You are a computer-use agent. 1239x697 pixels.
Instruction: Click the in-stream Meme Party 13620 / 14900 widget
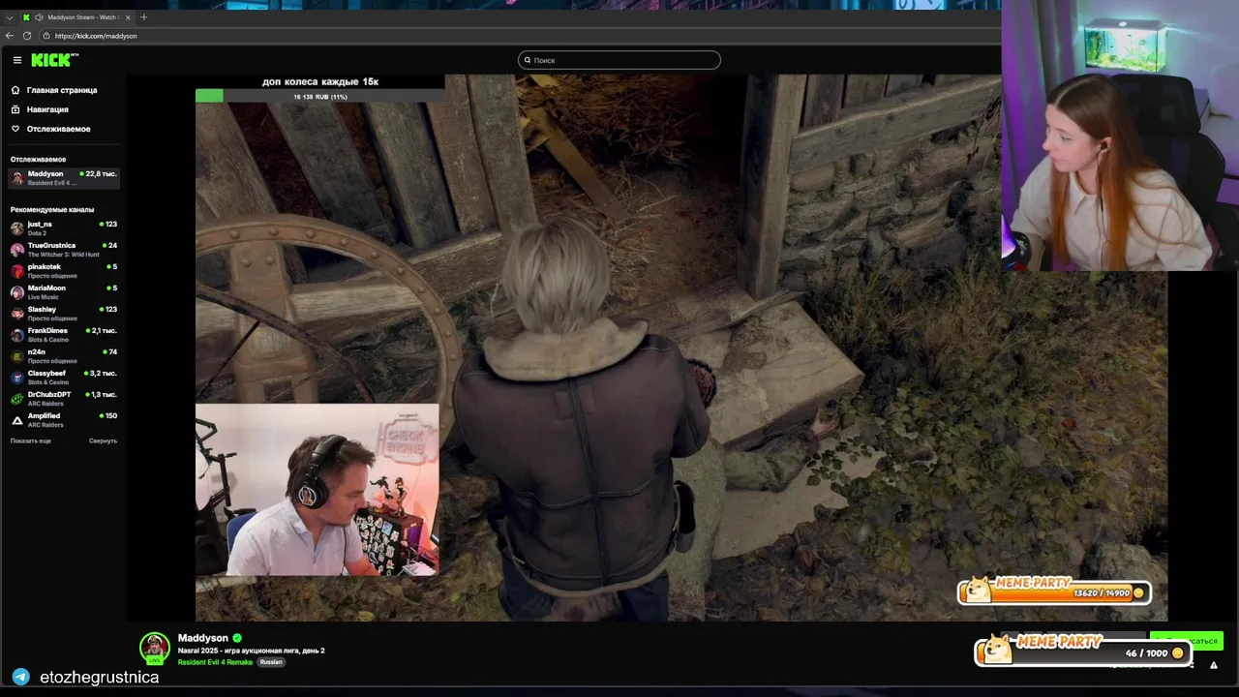[x=1054, y=591]
